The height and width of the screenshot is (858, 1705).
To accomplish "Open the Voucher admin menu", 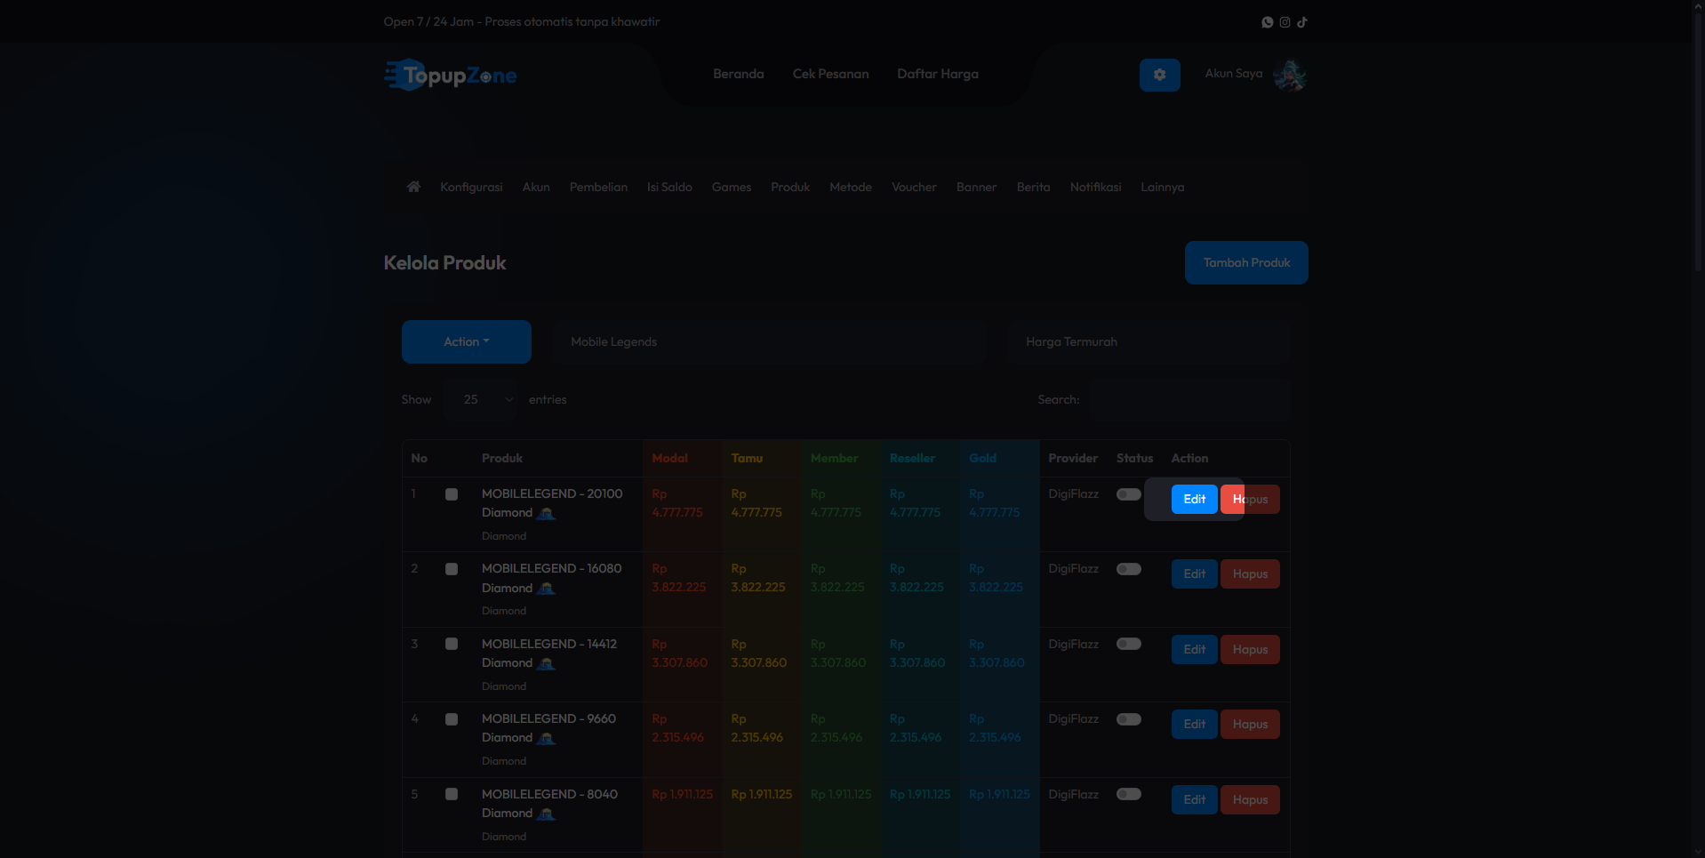I will (914, 187).
